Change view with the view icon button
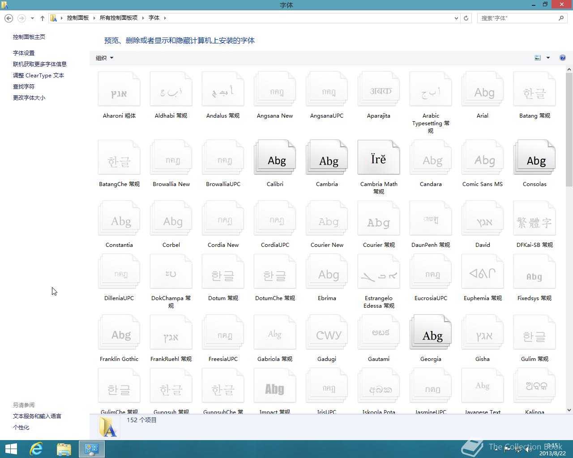 click(x=538, y=58)
